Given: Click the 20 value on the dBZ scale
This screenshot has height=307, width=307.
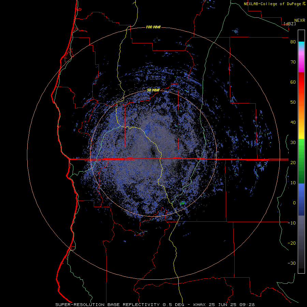Looking at the screenshot, I should 293,162.
